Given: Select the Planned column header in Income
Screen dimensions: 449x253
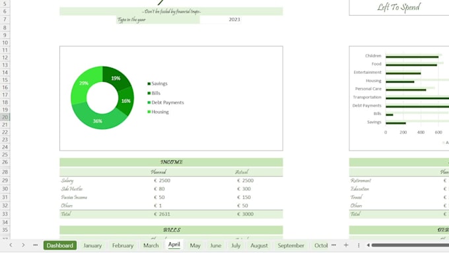Looking at the screenshot, I should pyautogui.click(x=158, y=172).
